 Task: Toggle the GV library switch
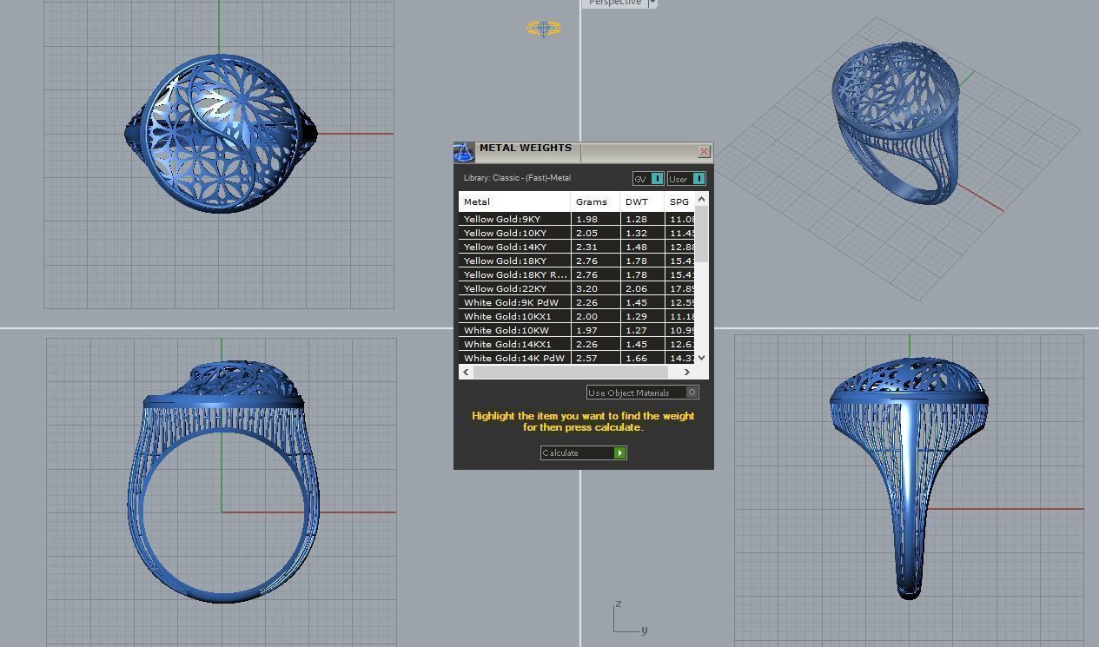(x=648, y=179)
